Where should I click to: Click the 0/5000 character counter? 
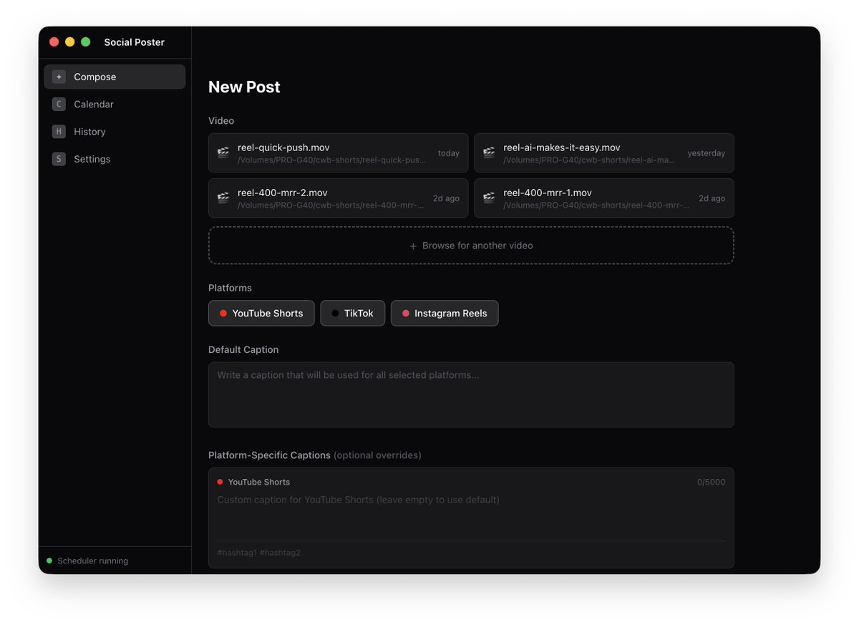(711, 483)
